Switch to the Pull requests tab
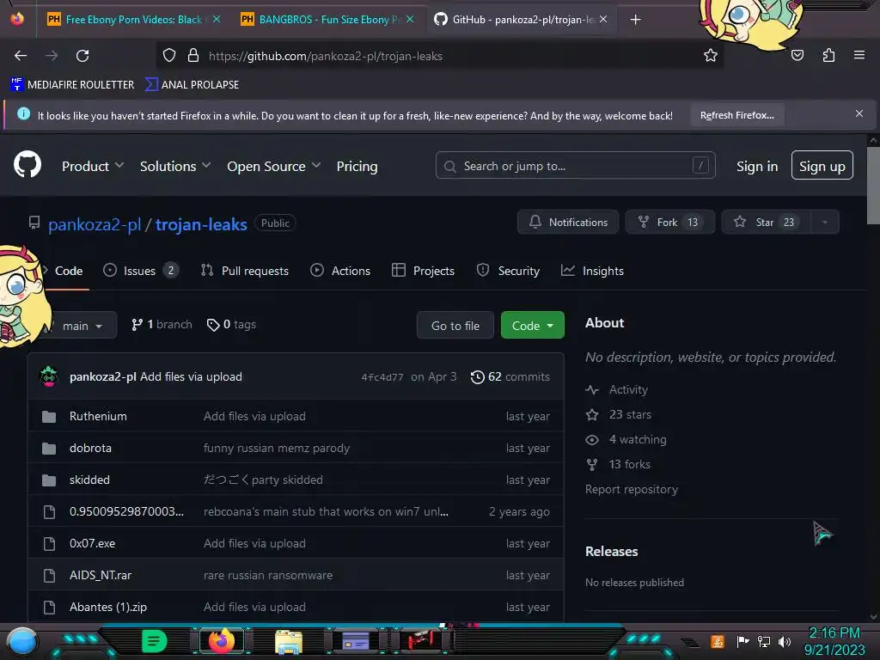Image resolution: width=880 pixels, height=660 pixels. pos(245,271)
